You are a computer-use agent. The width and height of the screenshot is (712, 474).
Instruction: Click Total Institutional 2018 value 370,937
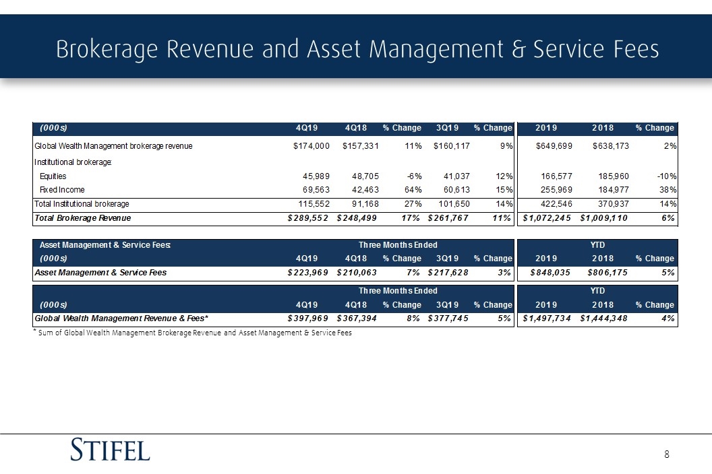click(613, 204)
